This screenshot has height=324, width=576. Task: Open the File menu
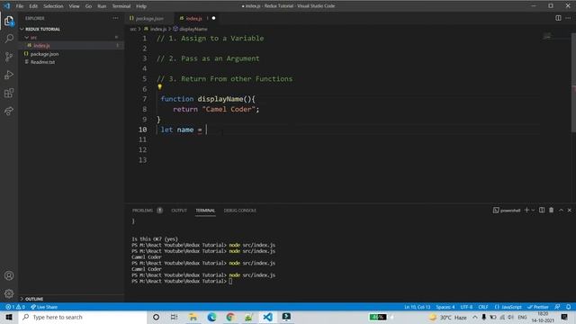pyautogui.click(x=20, y=6)
